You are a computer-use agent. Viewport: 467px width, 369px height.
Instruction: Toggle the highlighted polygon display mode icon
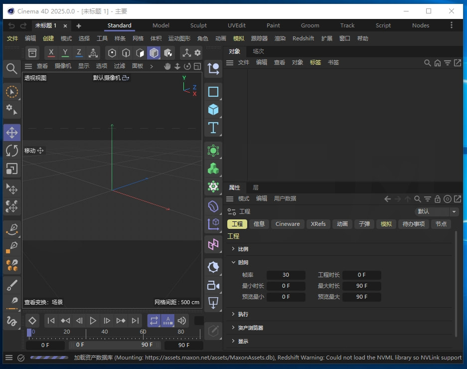coord(154,53)
